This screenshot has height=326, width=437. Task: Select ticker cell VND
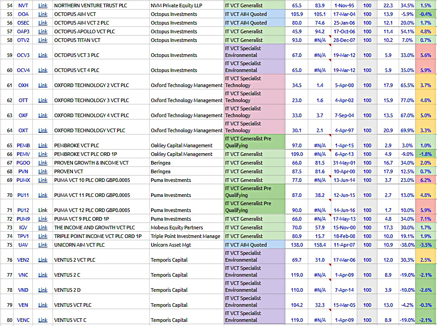[x=23, y=286]
